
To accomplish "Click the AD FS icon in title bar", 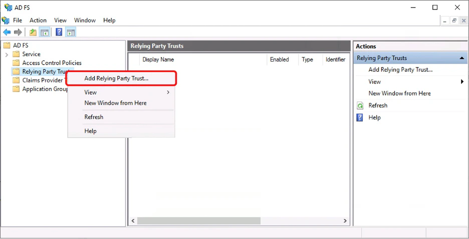I will (x=8, y=7).
